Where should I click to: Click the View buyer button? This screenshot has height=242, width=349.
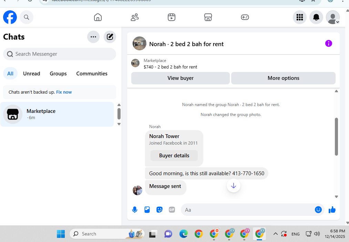pos(181,78)
